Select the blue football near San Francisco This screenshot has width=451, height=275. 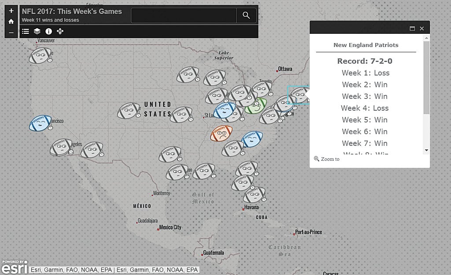tap(41, 123)
